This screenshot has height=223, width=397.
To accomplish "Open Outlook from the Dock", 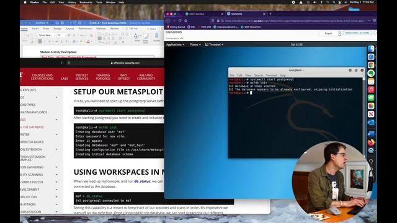I will [371, 123].
